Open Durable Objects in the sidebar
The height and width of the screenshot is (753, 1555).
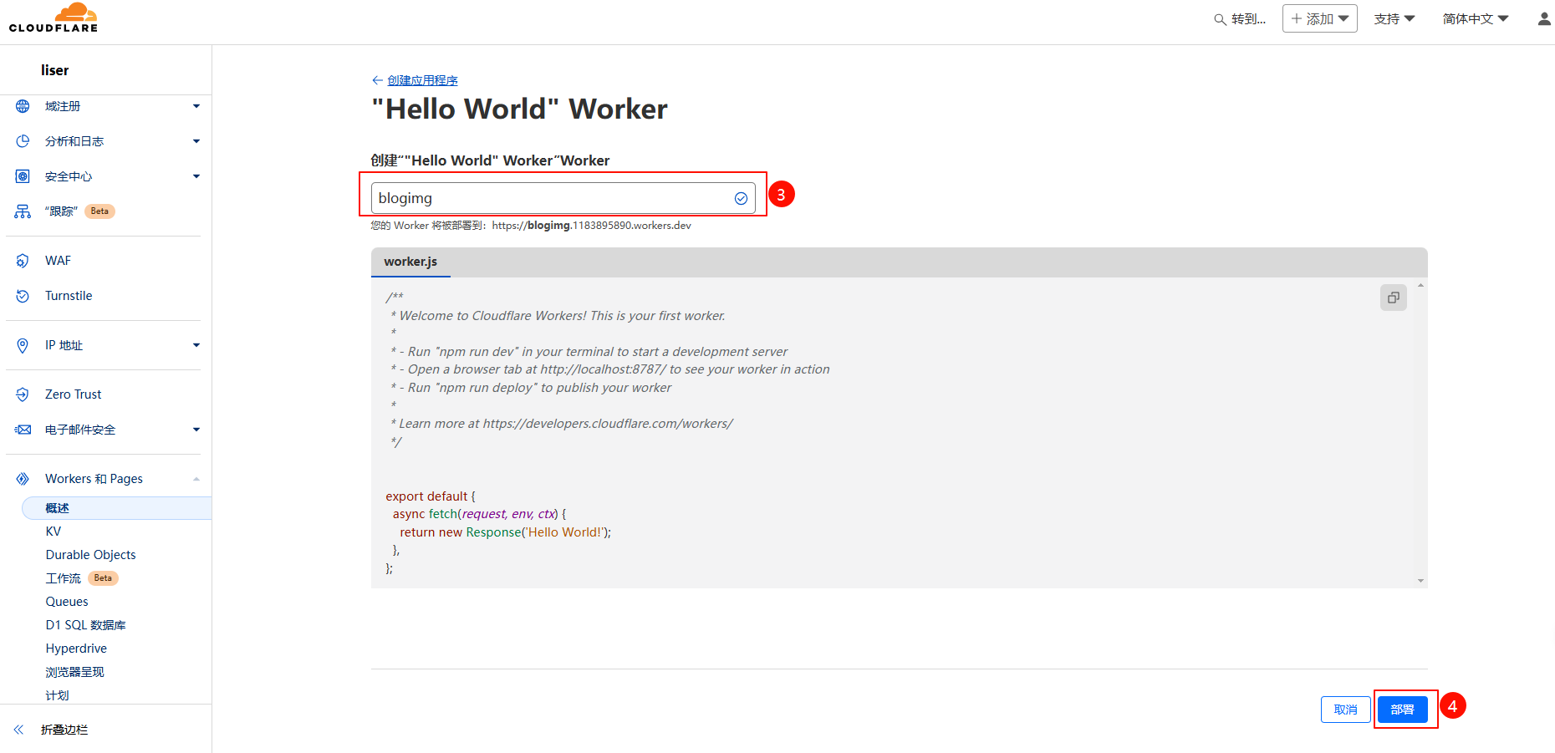coord(90,555)
